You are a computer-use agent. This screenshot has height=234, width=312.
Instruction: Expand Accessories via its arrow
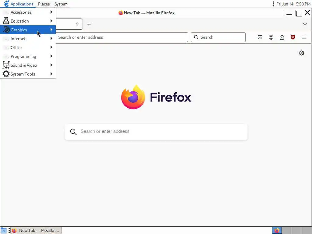coord(51,12)
